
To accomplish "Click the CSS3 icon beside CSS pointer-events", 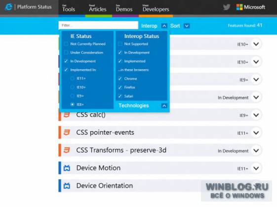I will click(67, 133).
